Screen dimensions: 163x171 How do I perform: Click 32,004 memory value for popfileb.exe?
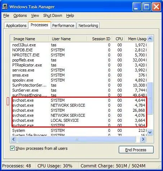(139, 60)
